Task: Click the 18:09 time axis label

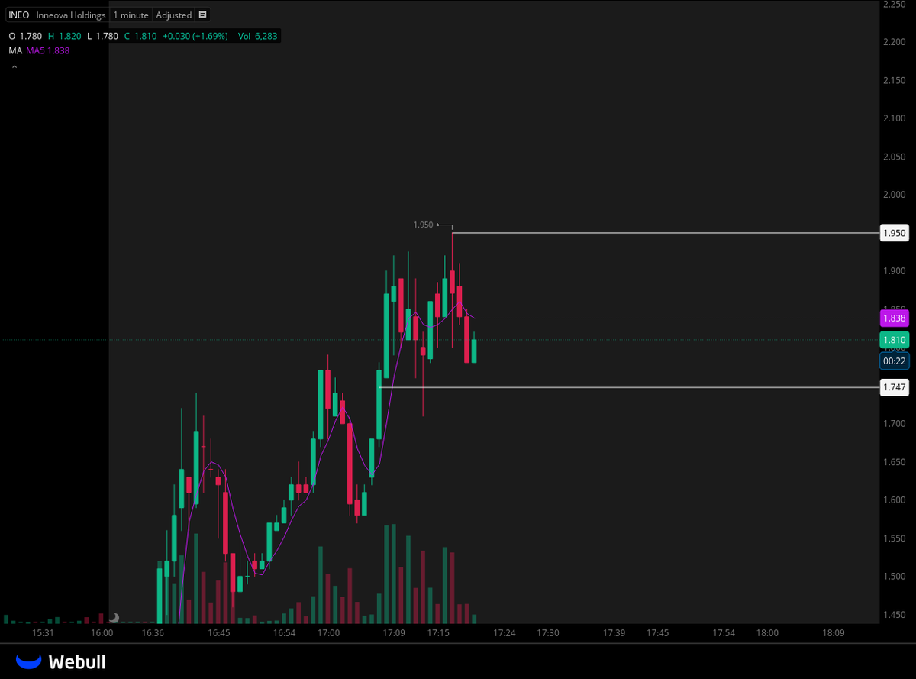Action: pos(833,633)
